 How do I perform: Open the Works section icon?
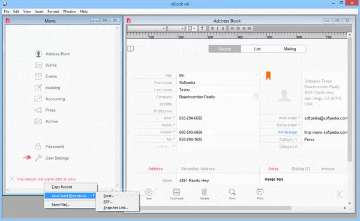pos(38,65)
